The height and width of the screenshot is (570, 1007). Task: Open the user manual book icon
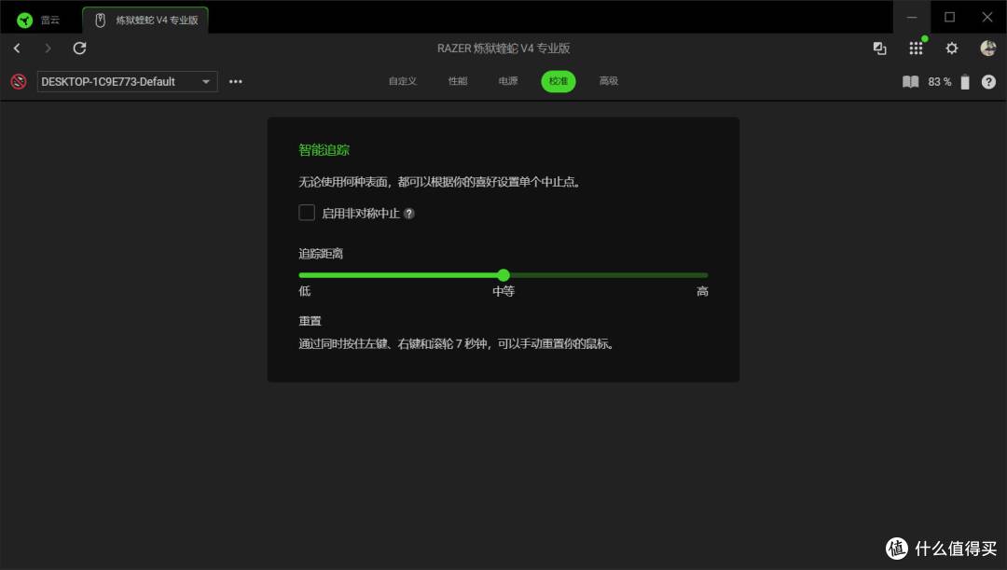(x=910, y=81)
